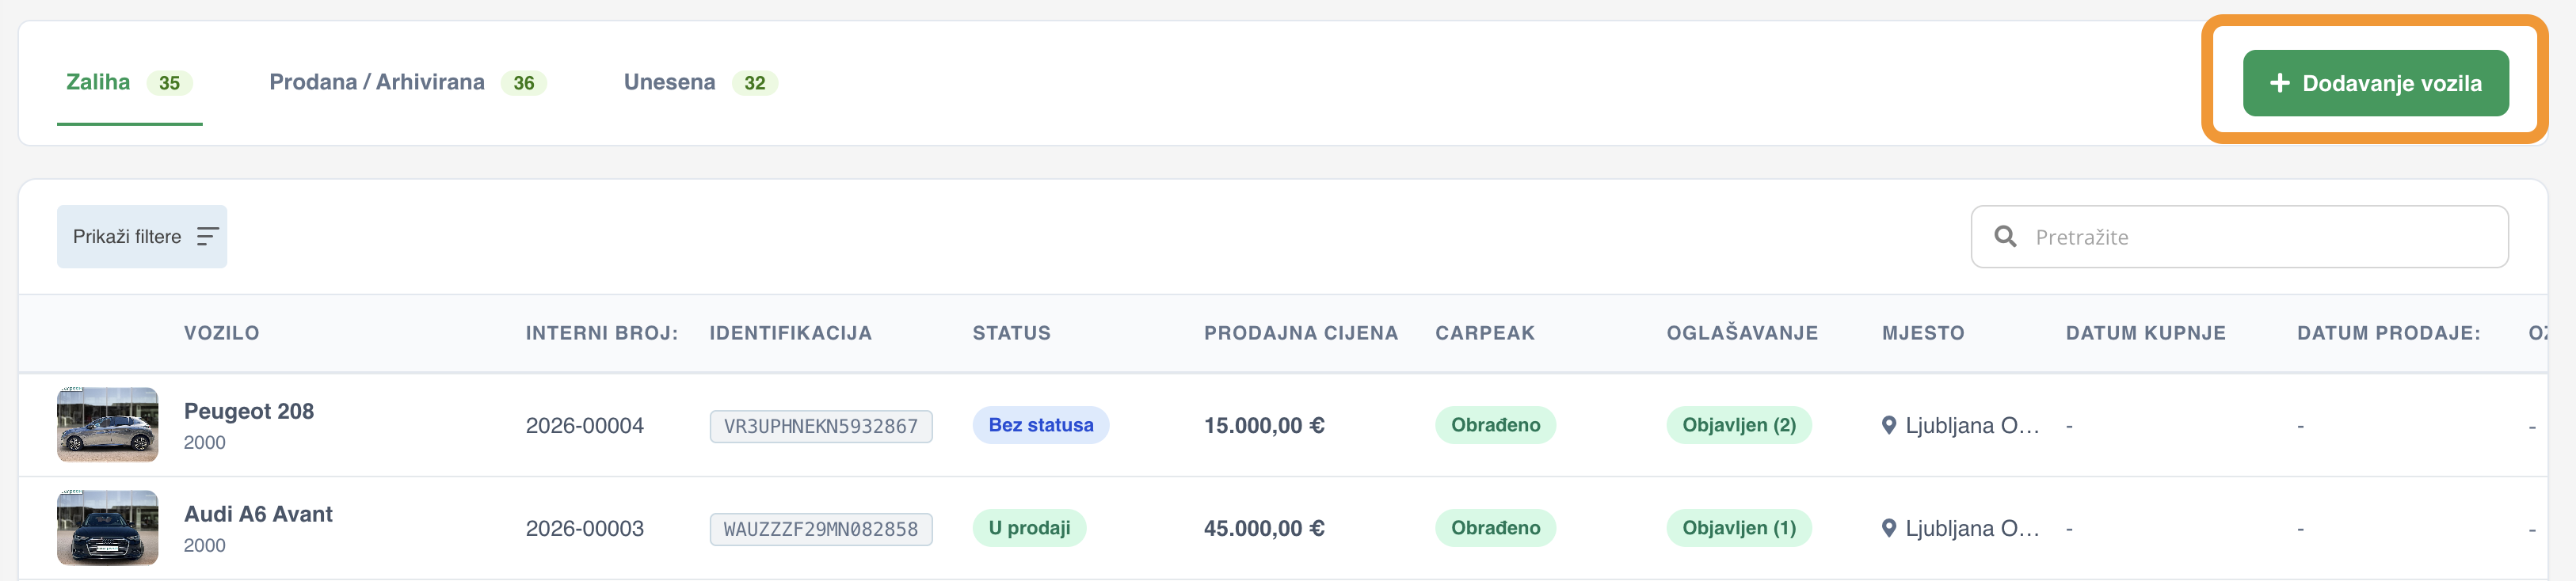Screen dimensions: 2576x581
Task: Switch to the Unesena tab
Action: point(700,83)
